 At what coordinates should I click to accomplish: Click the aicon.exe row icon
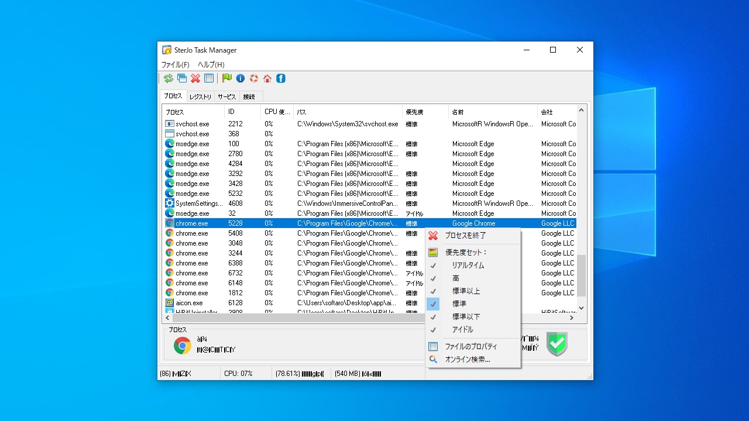170,303
